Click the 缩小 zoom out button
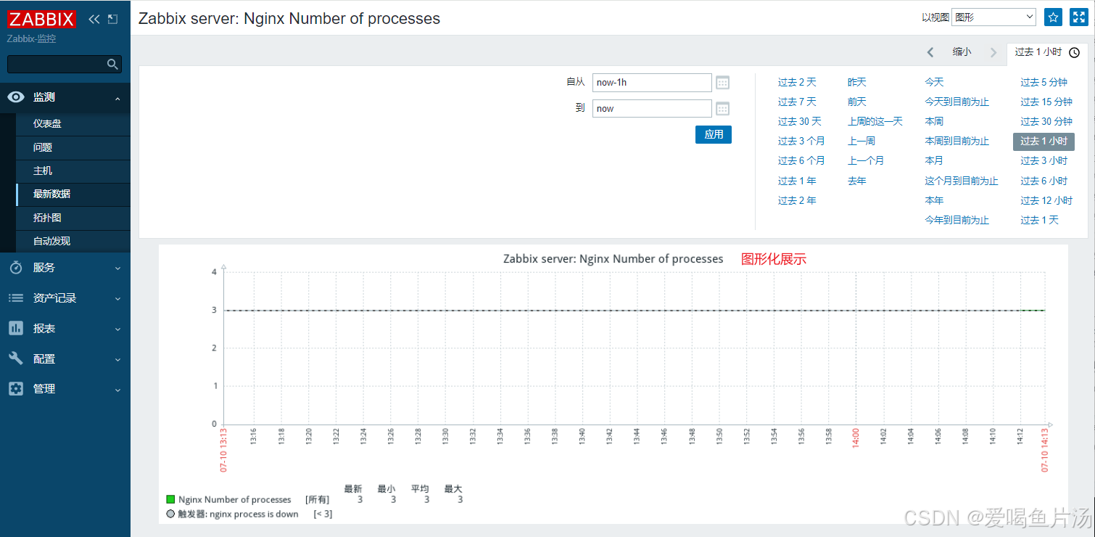Viewport: 1095px width, 537px height. [962, 52]
